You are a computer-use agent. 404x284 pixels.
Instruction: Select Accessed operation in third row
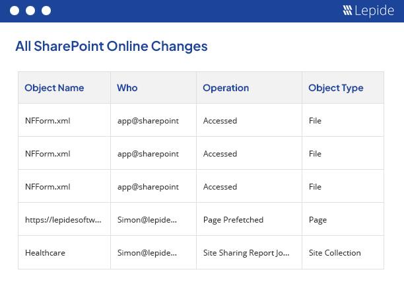[x=220, y=187]
